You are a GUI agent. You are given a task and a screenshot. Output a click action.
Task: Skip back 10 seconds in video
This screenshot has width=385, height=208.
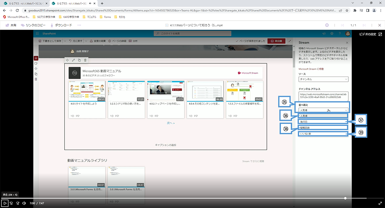[x=11, y=203]
